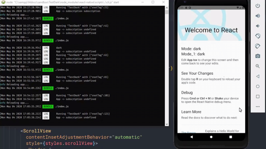Click BUNDLE badge at 17:05:35.291
266x149 pixels.
[48, 106]
